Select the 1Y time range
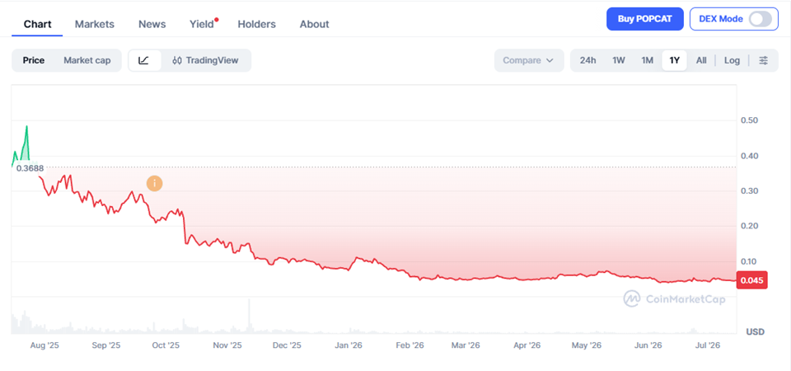791x371 pixels. tap(675, 60)
